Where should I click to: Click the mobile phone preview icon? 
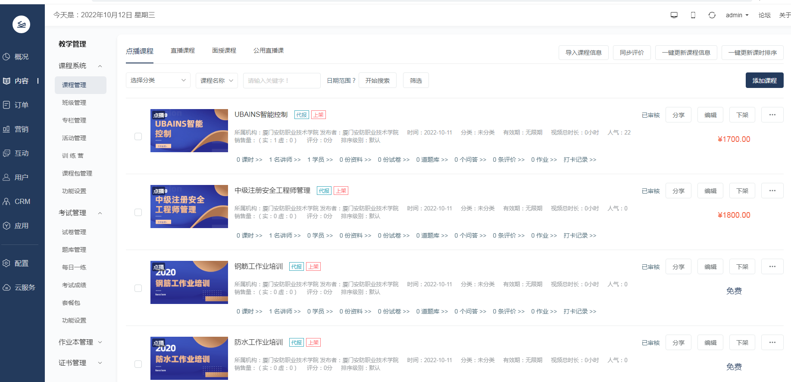coord(693,15)
